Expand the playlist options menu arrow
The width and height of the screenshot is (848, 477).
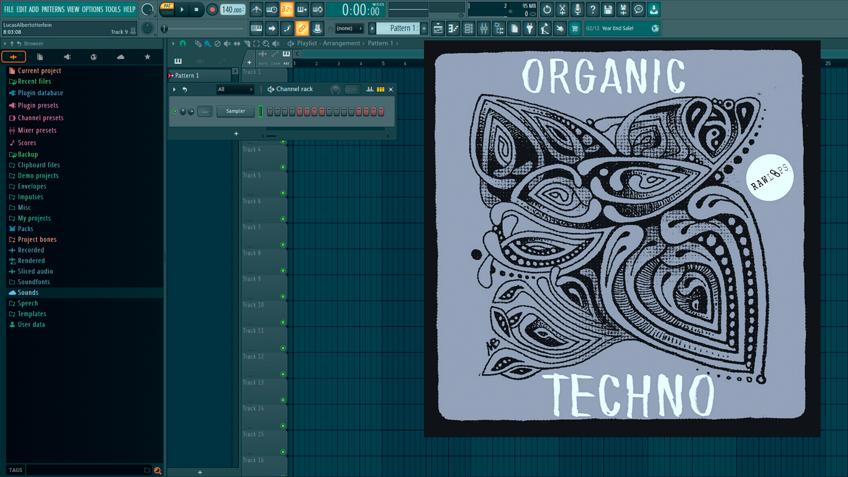[x=173, y=43]
